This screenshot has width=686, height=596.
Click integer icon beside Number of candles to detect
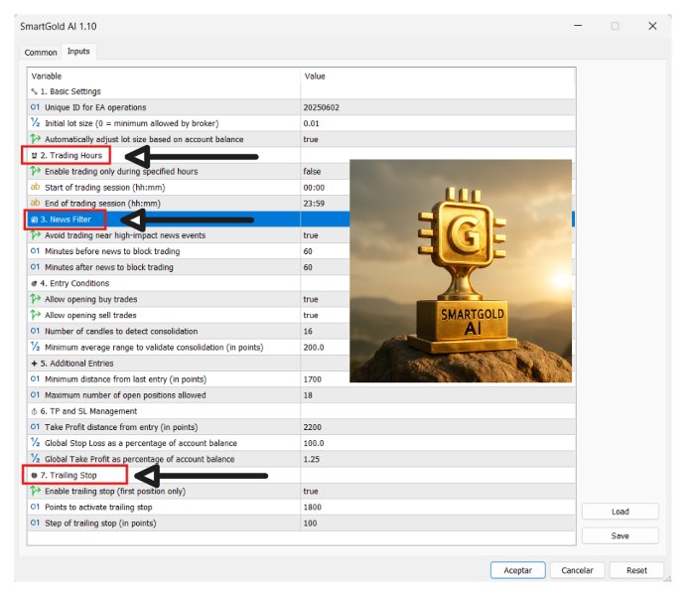(35, 331)
